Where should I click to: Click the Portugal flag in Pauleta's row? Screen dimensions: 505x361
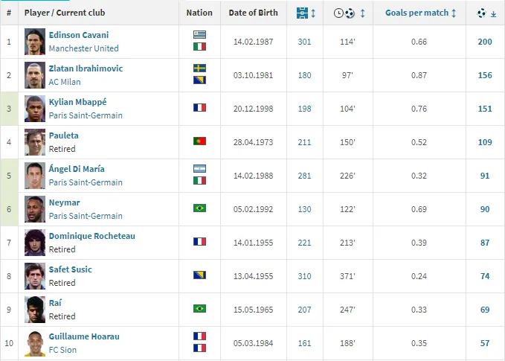coord(199,141)
